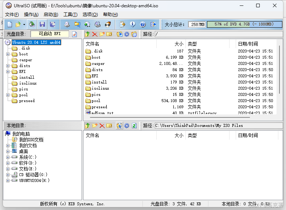Click the rename folder icon in disc pane

pyautogui.click(x=109, y=34)
